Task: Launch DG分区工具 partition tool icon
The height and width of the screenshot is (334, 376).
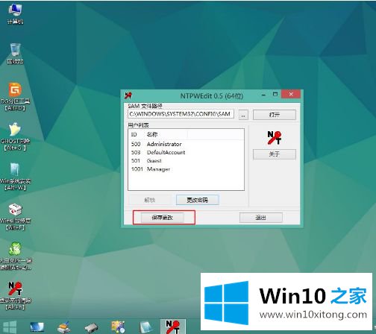Action: coord(15,97)
